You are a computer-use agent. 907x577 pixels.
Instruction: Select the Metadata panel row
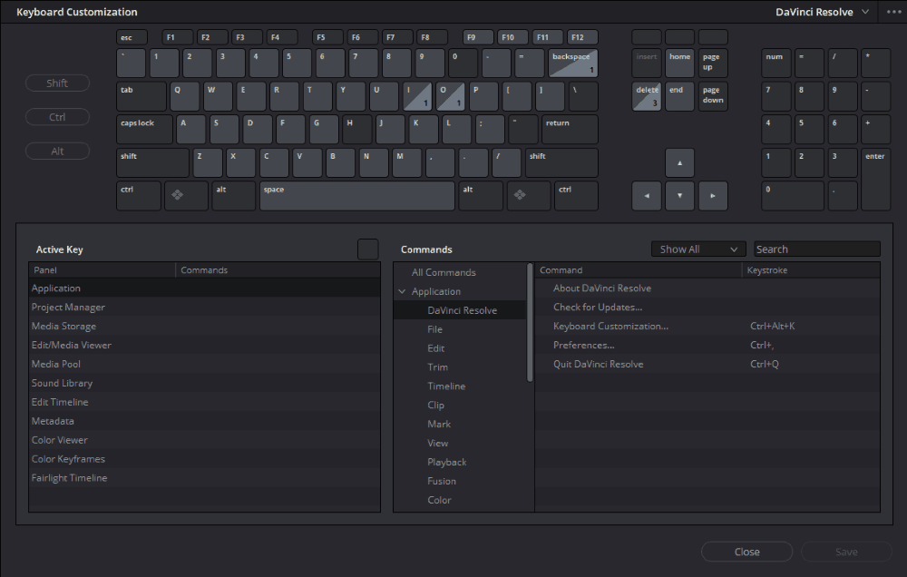[205, 421]
